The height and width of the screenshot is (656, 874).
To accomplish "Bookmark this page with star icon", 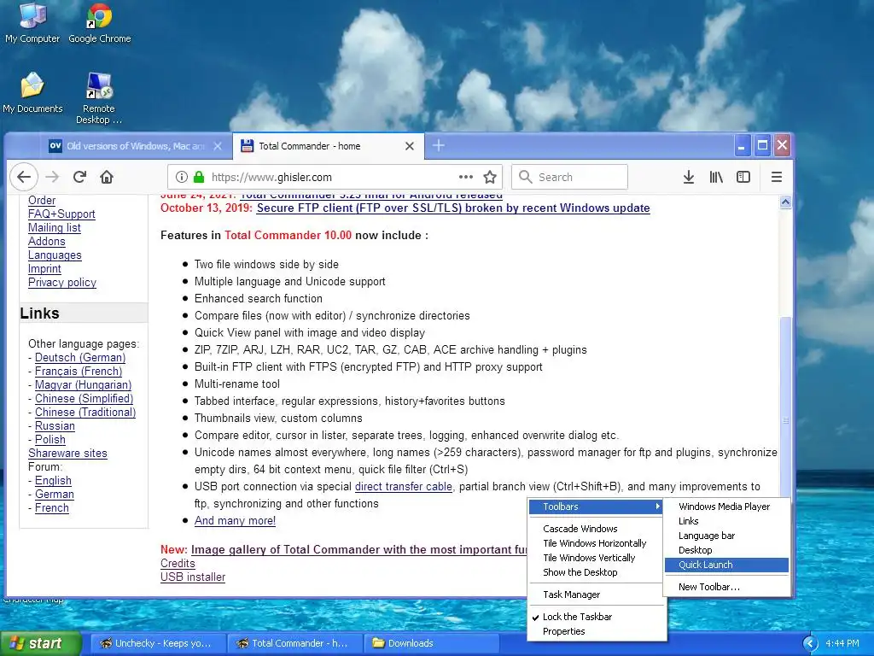I will [x=490, y=177].
